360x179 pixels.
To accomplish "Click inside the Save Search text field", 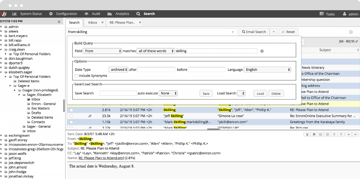I will 118,93.
